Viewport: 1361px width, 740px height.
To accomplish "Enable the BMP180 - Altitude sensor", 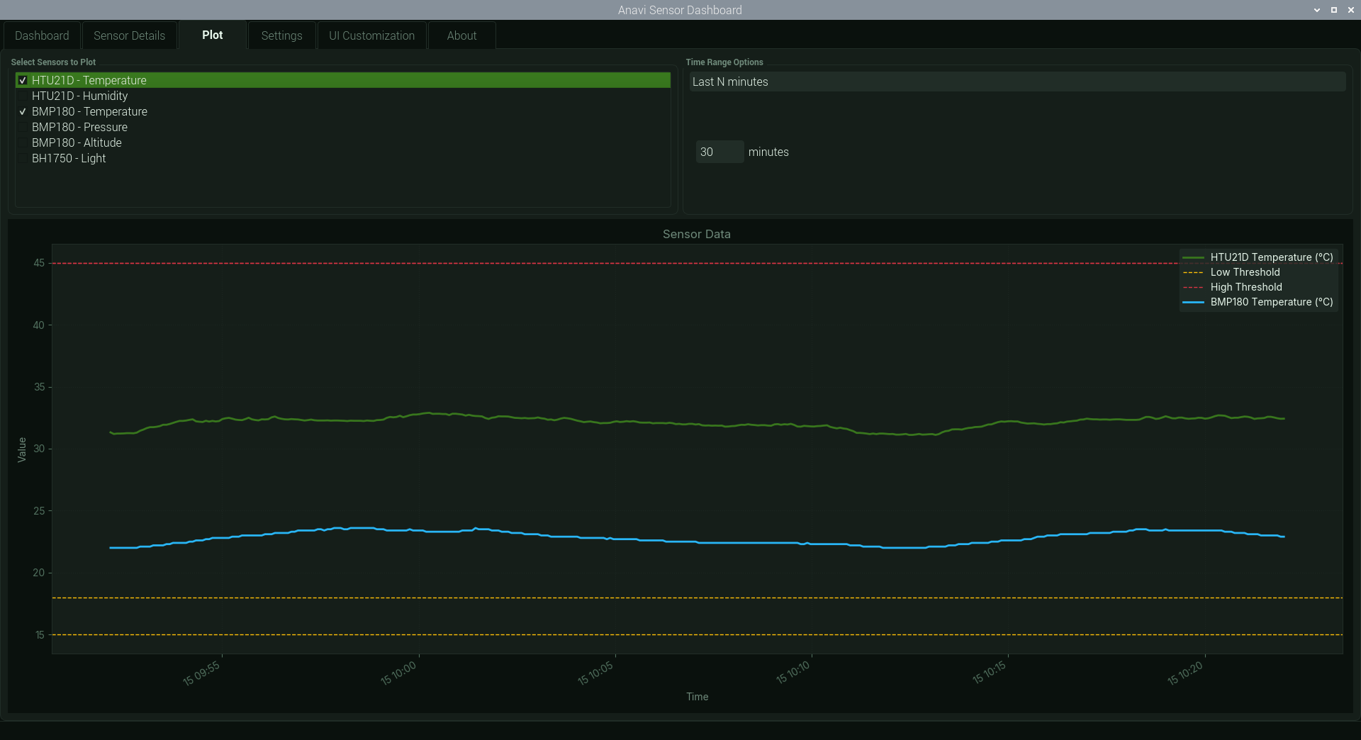I will (23, 143).
